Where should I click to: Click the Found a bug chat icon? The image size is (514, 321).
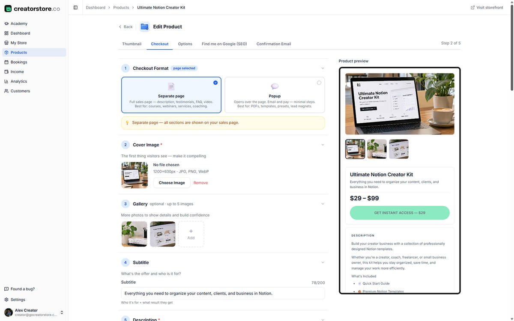[x=6, y=289]
